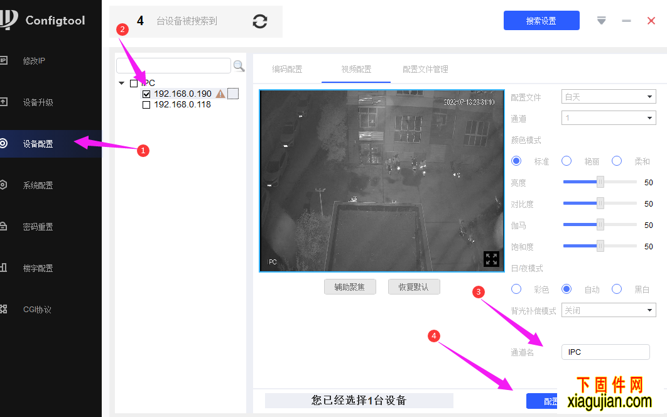Adjust the 伽马 slider
This screenshot has width=667, height=417.
[600, 225]
